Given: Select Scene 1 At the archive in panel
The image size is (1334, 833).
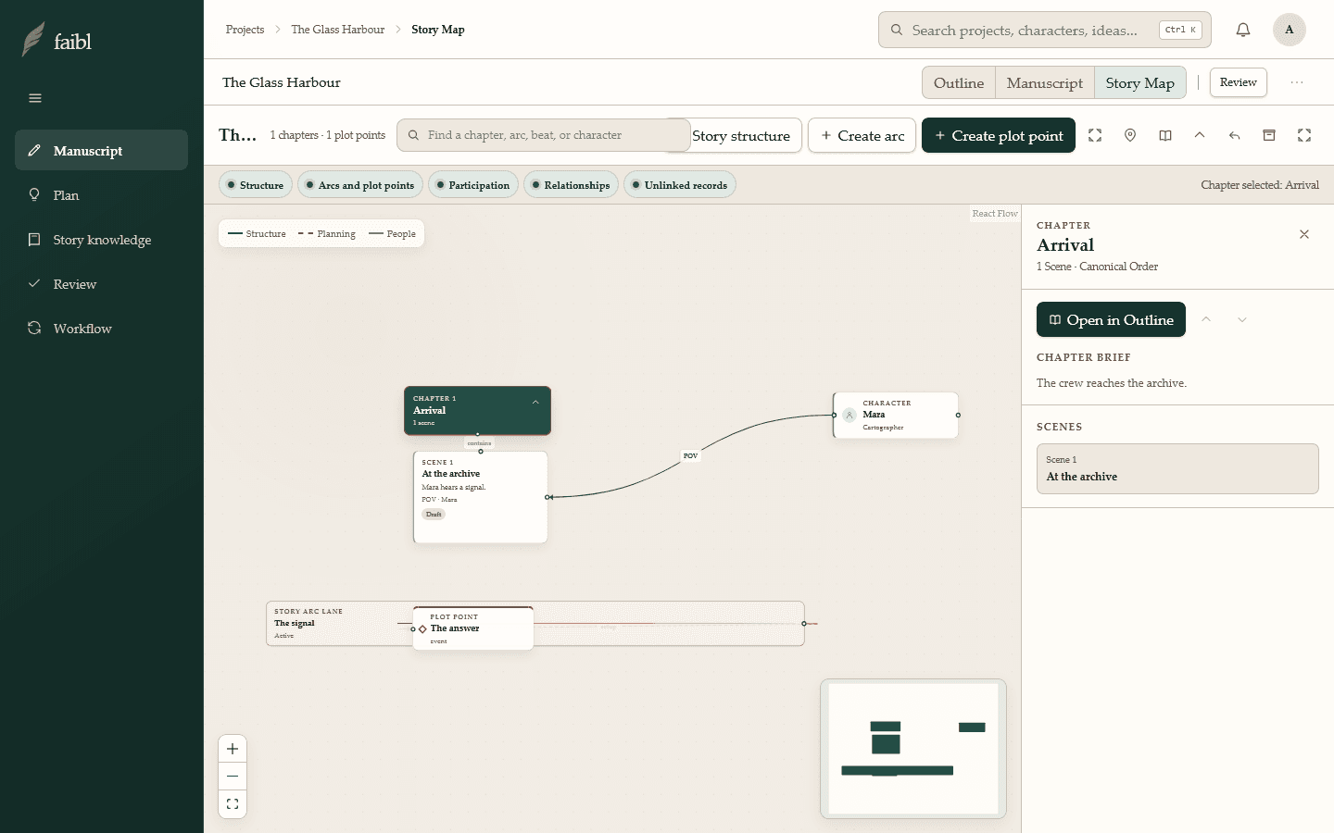Looking at the screenshot, I should point(1177,468).
